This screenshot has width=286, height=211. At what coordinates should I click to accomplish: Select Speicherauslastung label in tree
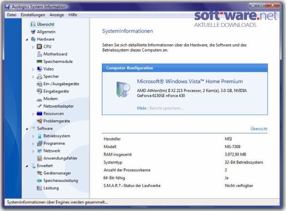[x=61, y=181]
